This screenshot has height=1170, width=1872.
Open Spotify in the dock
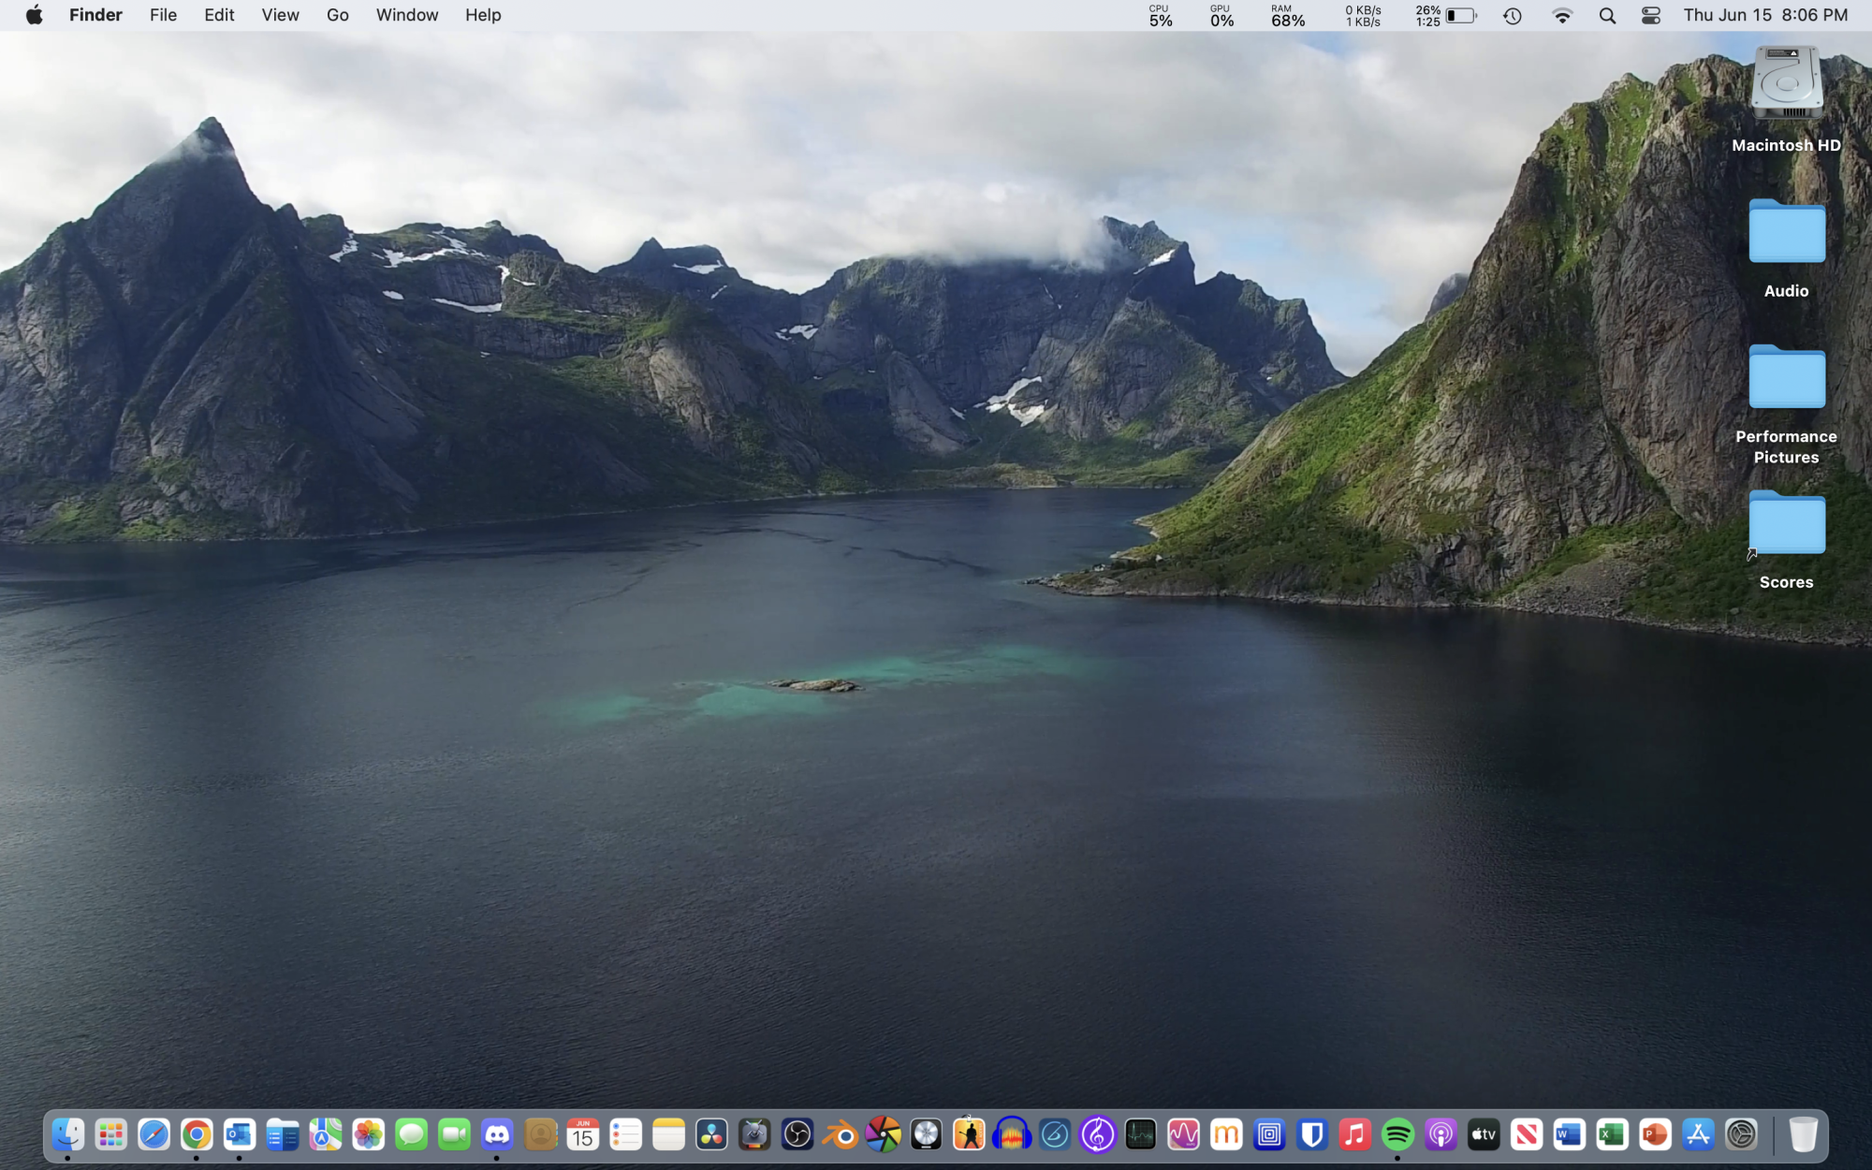pyautogui.click(x=1397, y=1134)
